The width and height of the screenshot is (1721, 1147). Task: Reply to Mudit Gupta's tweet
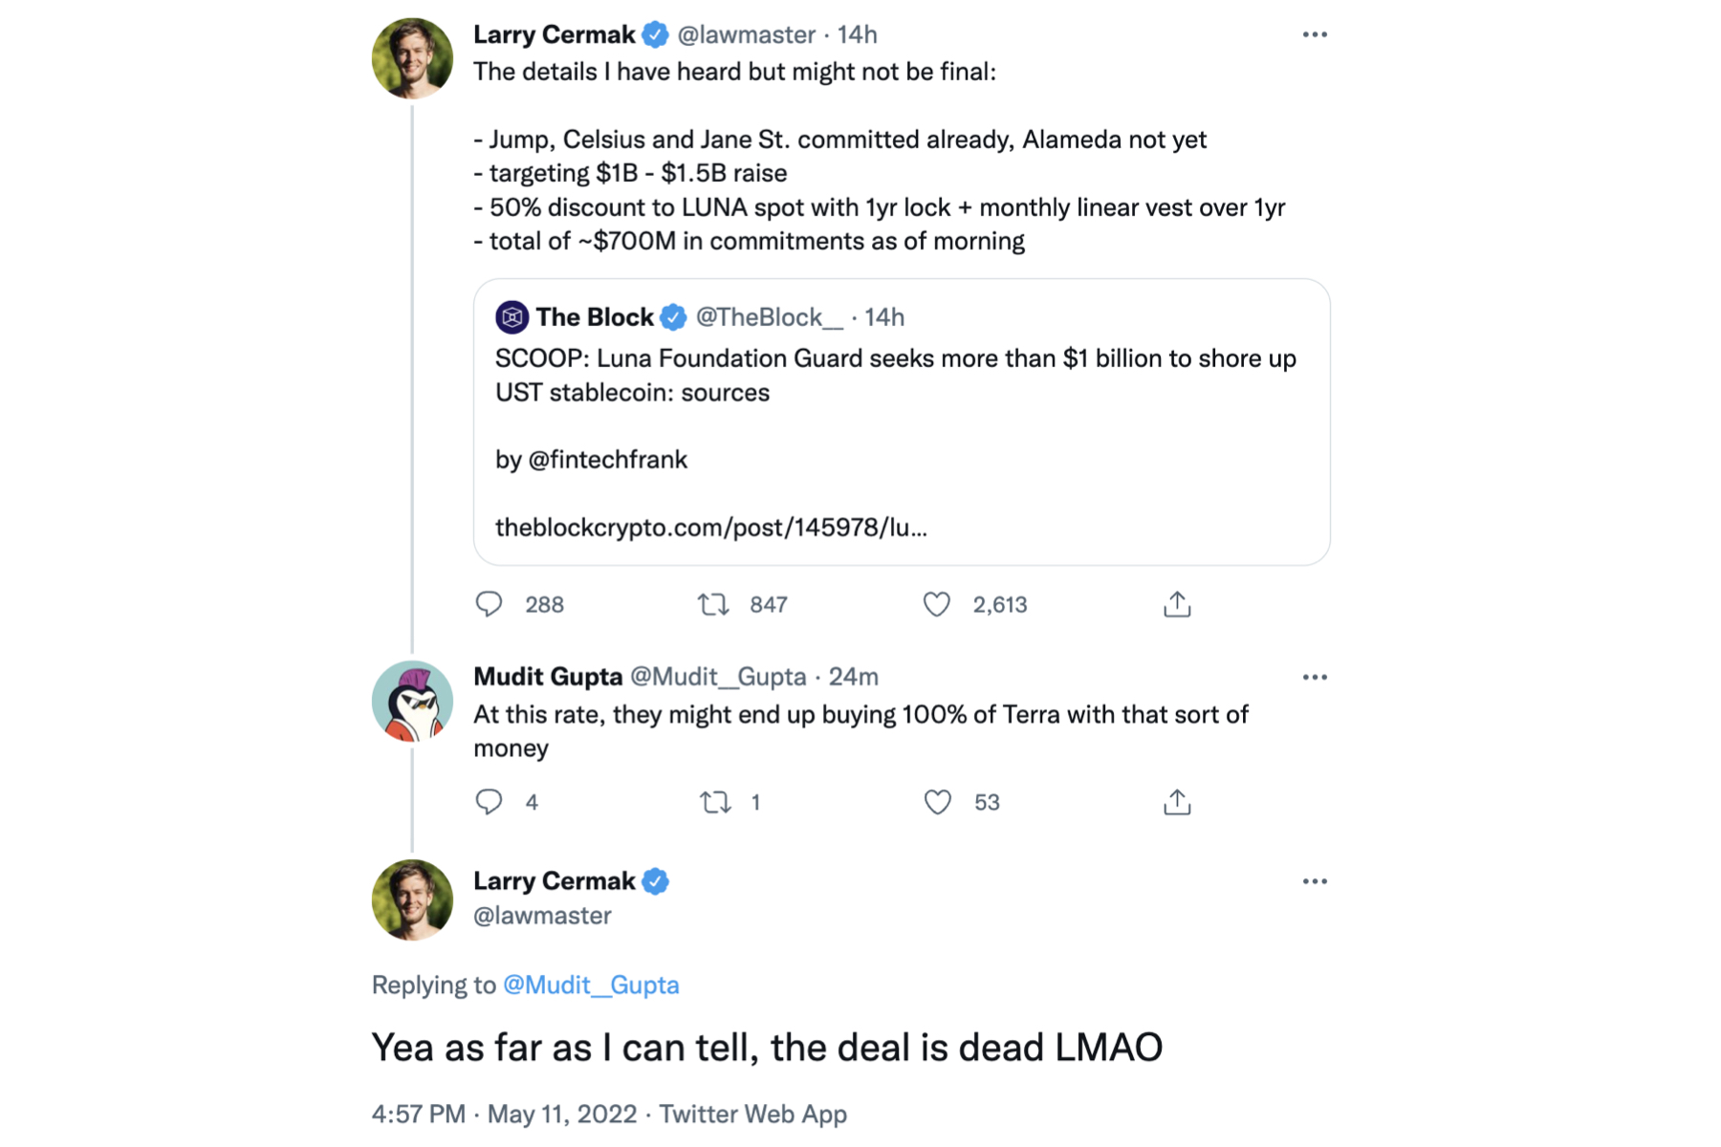(489, 802)
